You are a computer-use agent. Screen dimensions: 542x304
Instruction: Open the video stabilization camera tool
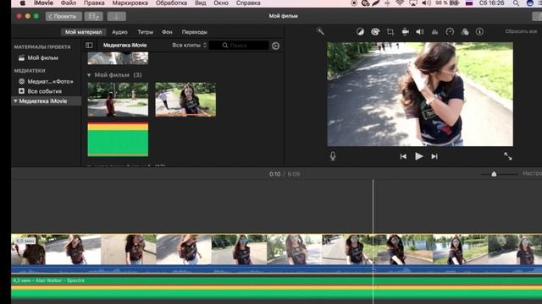tap(405, 32)
